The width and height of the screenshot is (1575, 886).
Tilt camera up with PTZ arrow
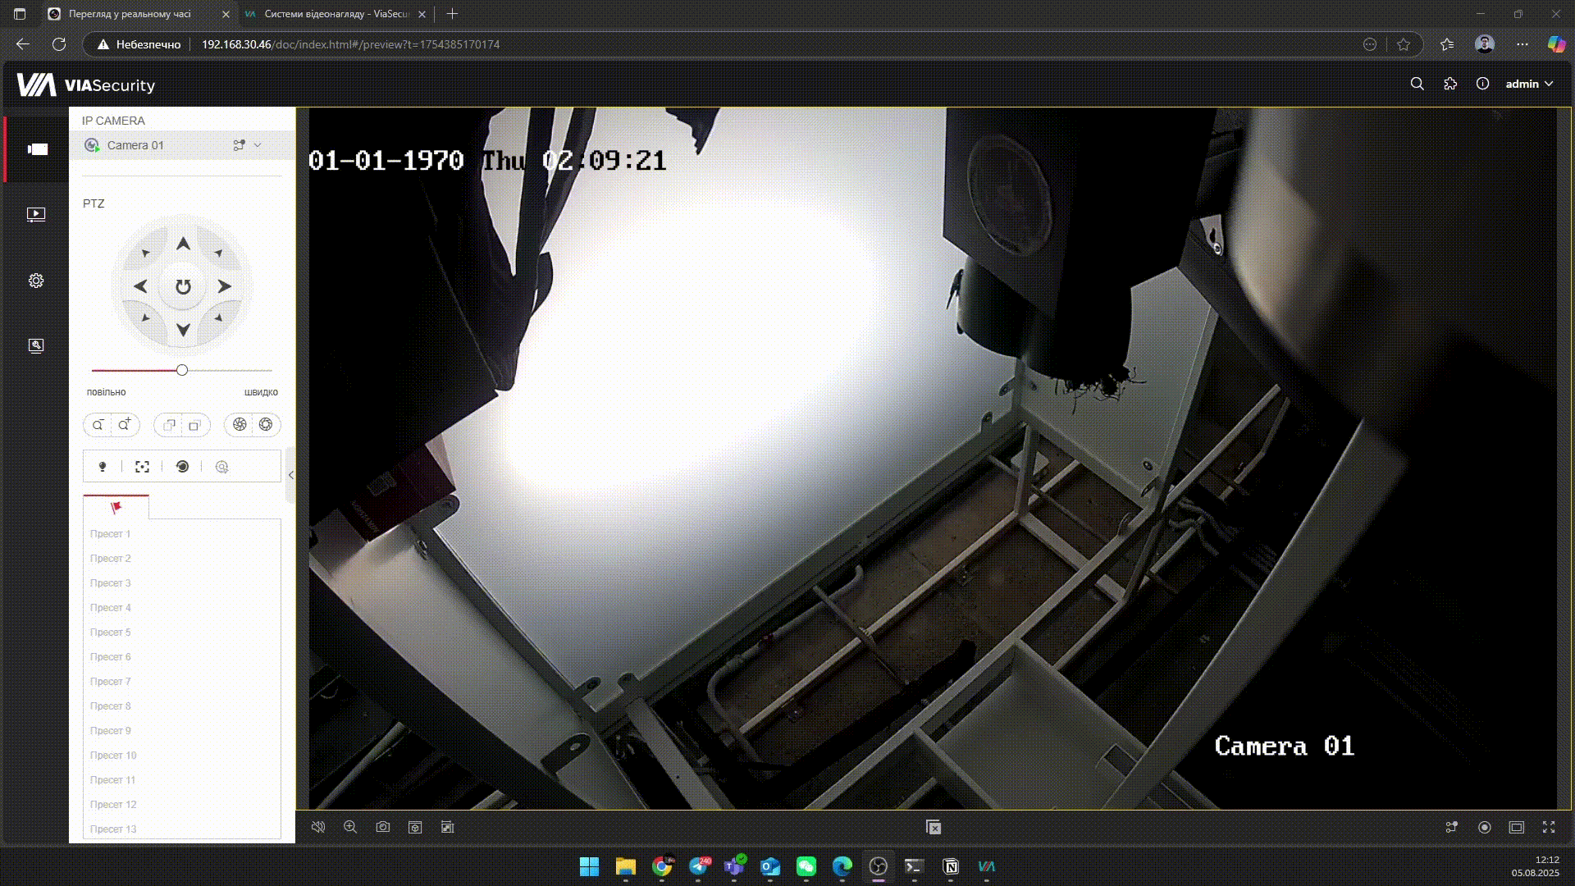[x=183, y=244]
